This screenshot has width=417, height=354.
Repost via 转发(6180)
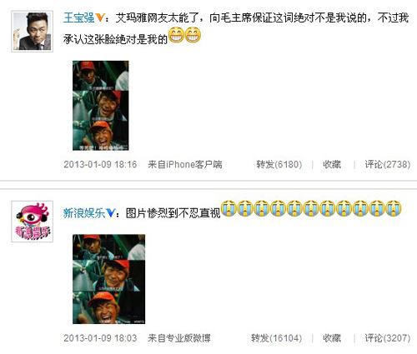point(279,164)
